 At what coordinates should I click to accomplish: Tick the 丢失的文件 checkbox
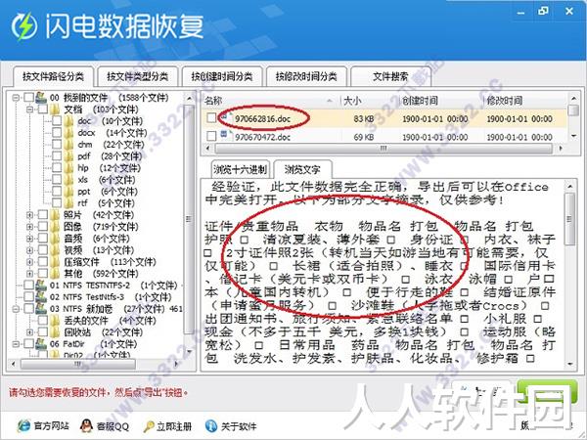pyautogui.click(x=43, y=321)
